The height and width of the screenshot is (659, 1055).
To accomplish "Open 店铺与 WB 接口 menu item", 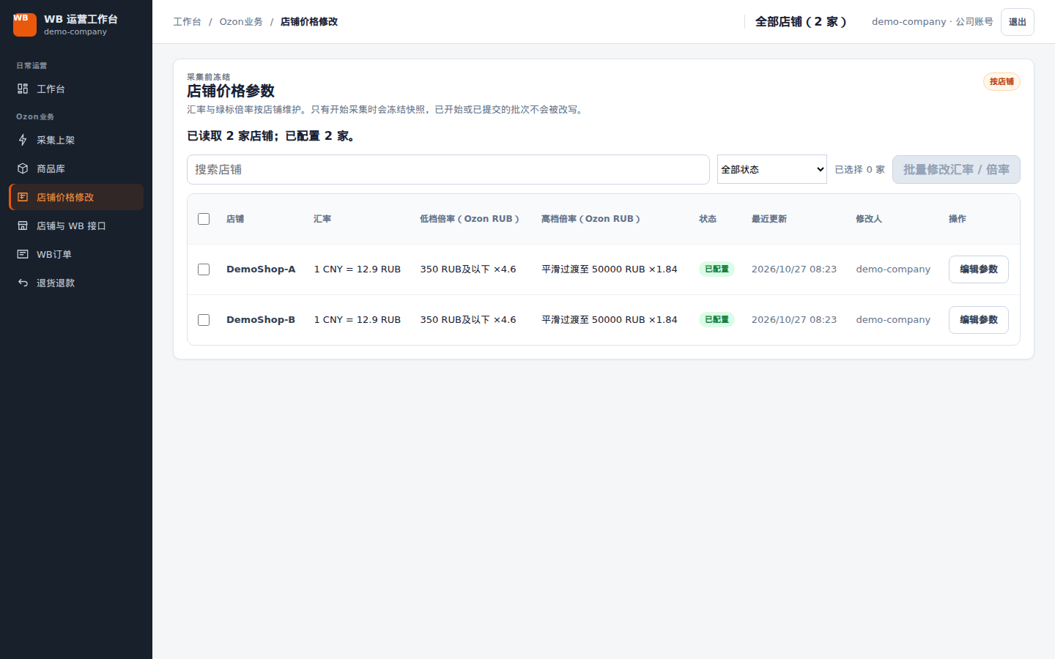I will pos(76,226).
